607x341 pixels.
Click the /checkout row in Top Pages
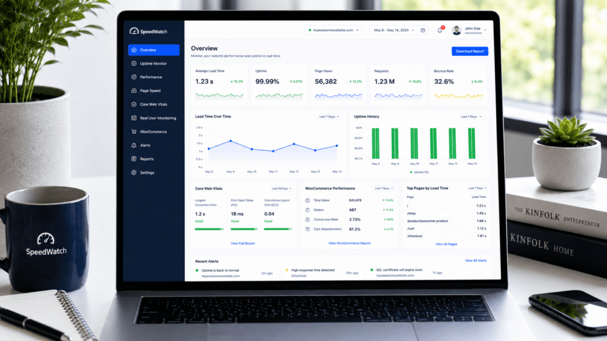point(446,236)
